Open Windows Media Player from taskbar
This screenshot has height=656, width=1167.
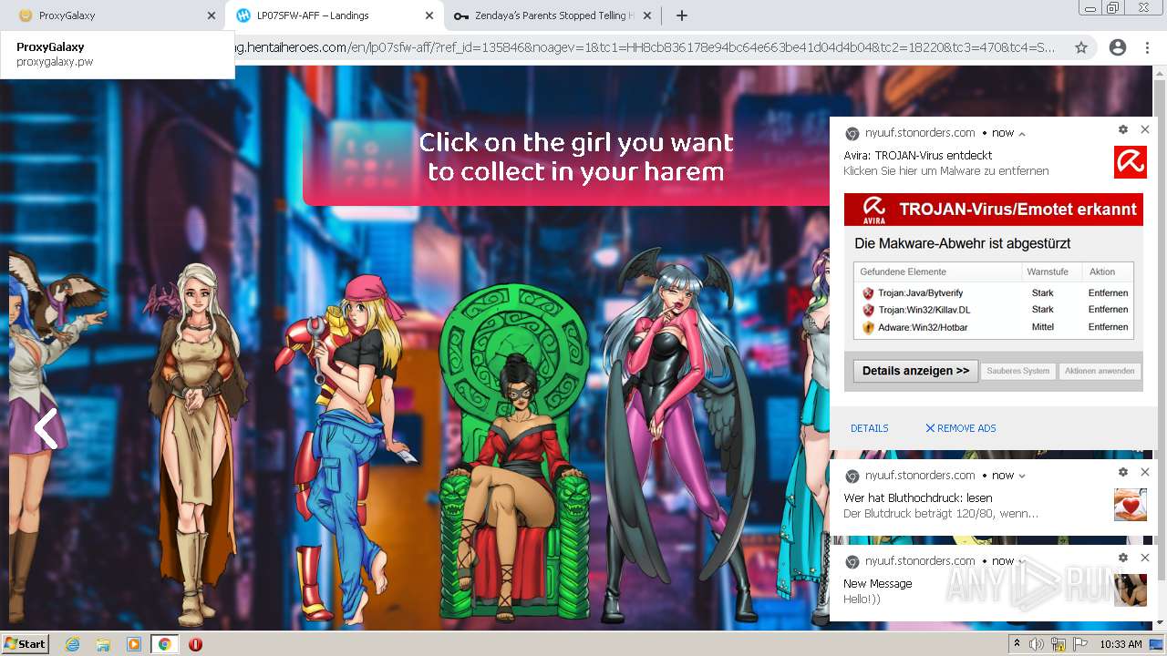134,644
